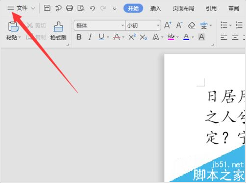The height and width of the screenshot is (183, 246).
Task: Expand highlight color dropdown arrow
Action: [178, 37]
